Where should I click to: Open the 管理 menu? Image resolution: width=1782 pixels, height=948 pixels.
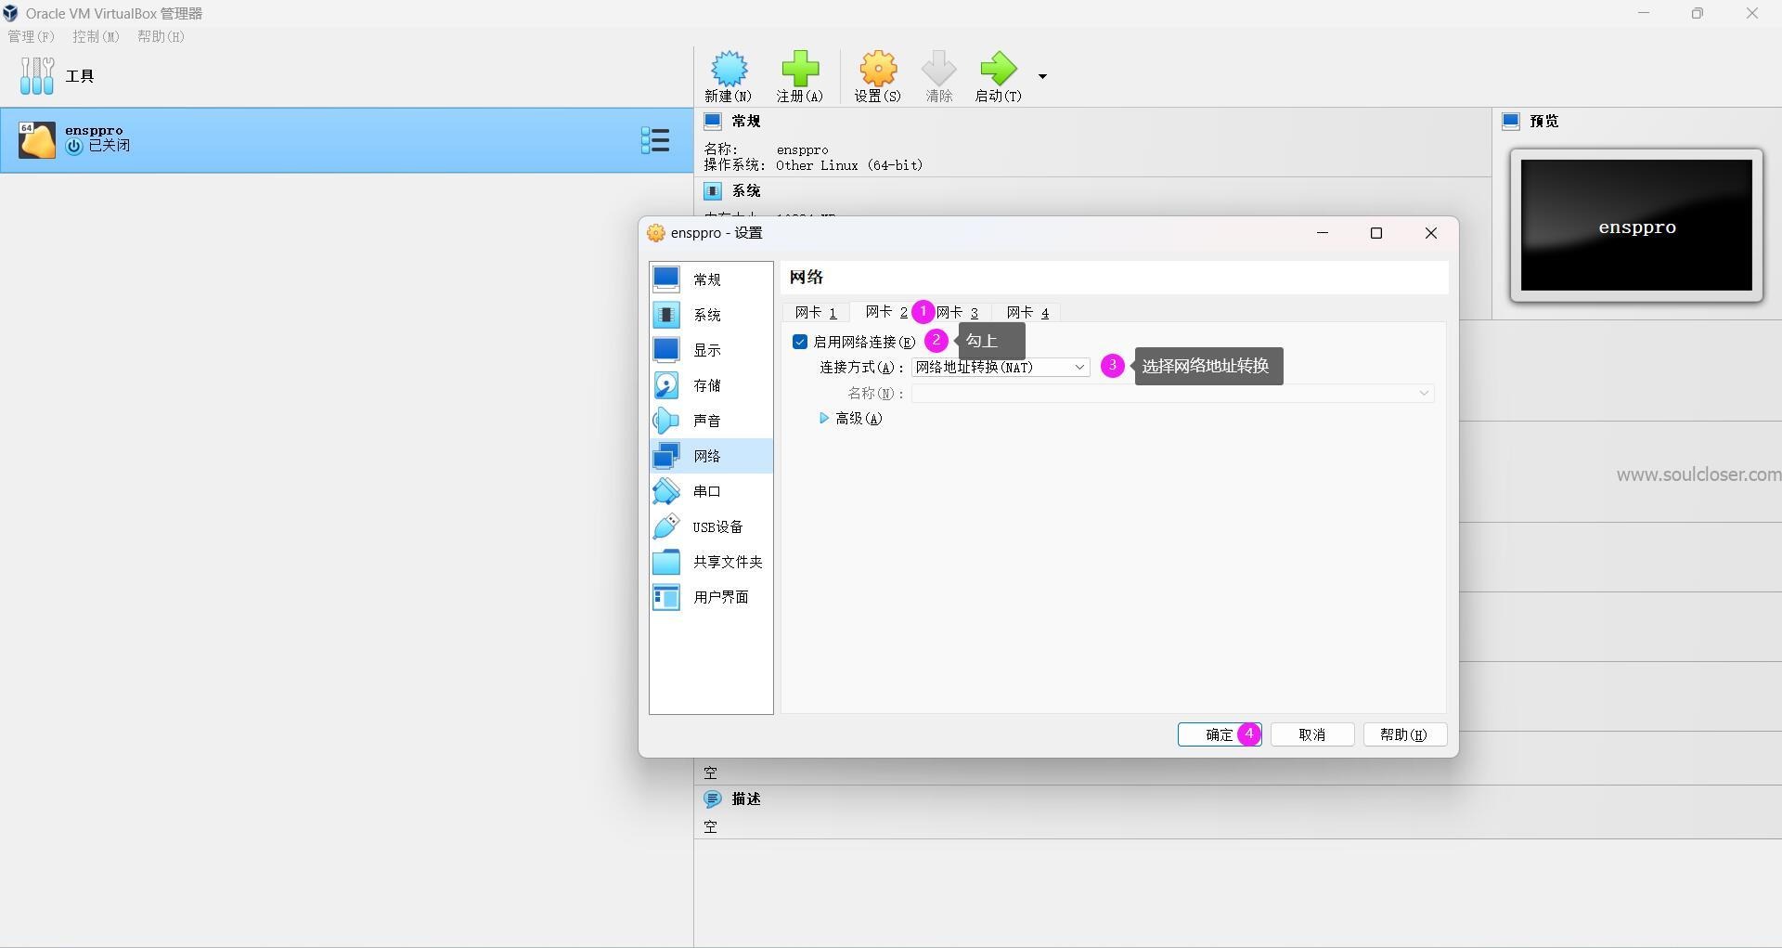coord(32,36)
